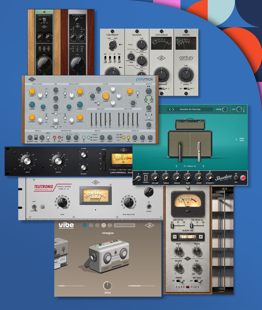
Task: Click the PolyMAX Unison knob
Action: [149, 107]
